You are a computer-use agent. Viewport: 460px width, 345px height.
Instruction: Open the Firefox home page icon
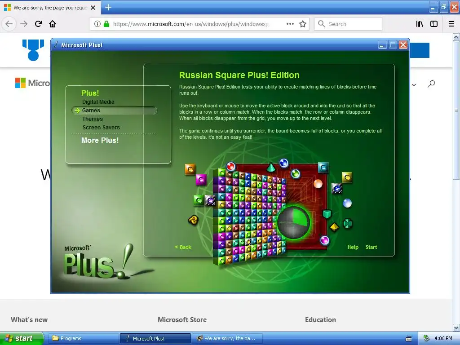[53, 24]
